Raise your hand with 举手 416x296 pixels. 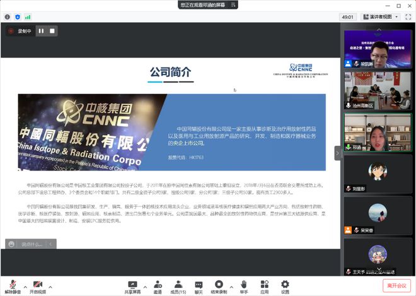tap(244, 287)
